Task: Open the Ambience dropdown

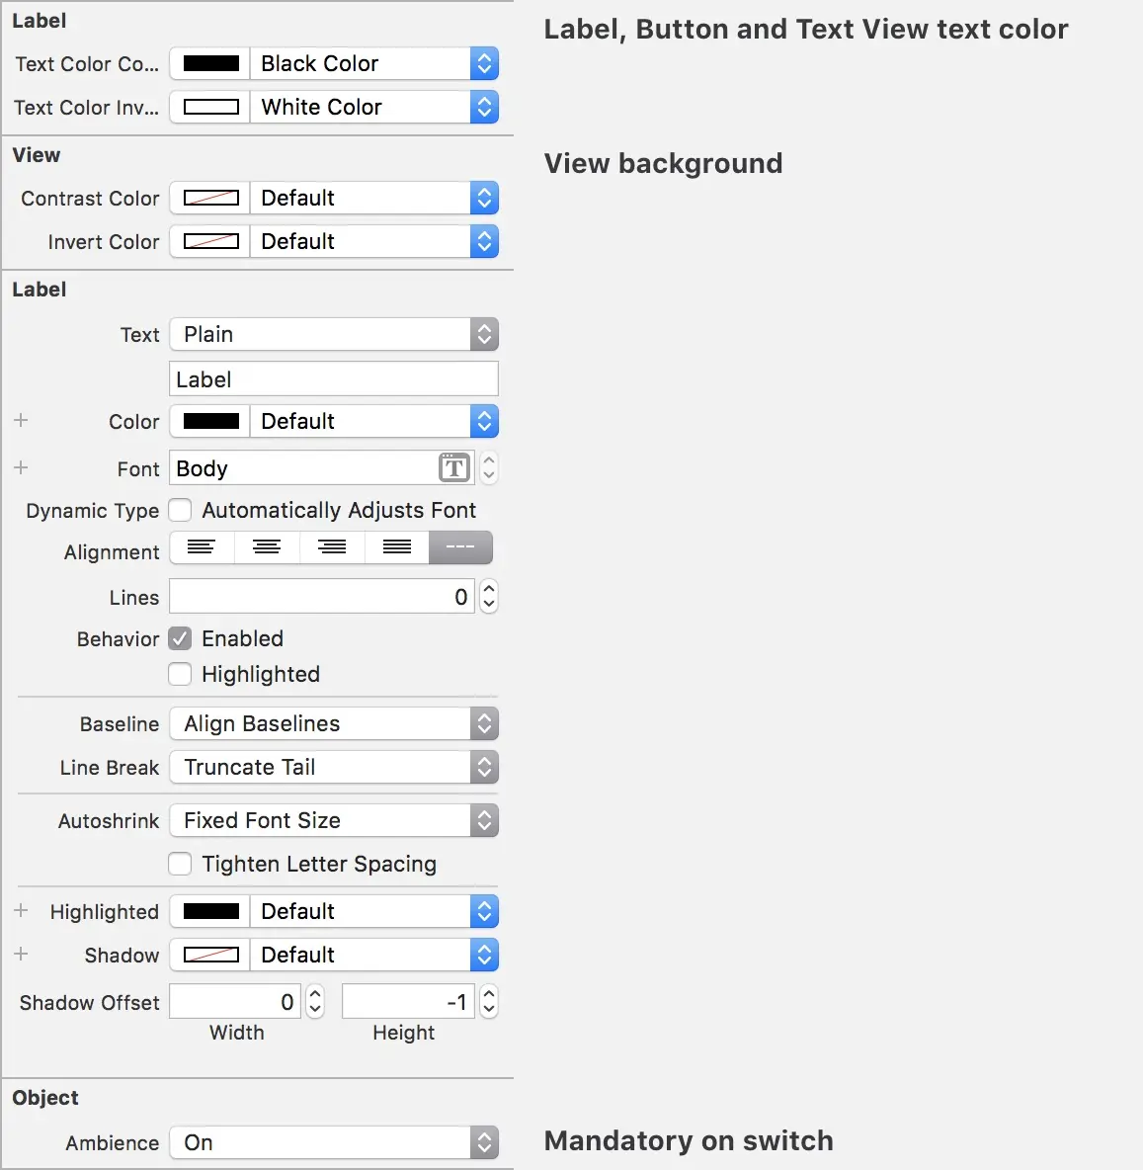Action: click(484, 1142)
